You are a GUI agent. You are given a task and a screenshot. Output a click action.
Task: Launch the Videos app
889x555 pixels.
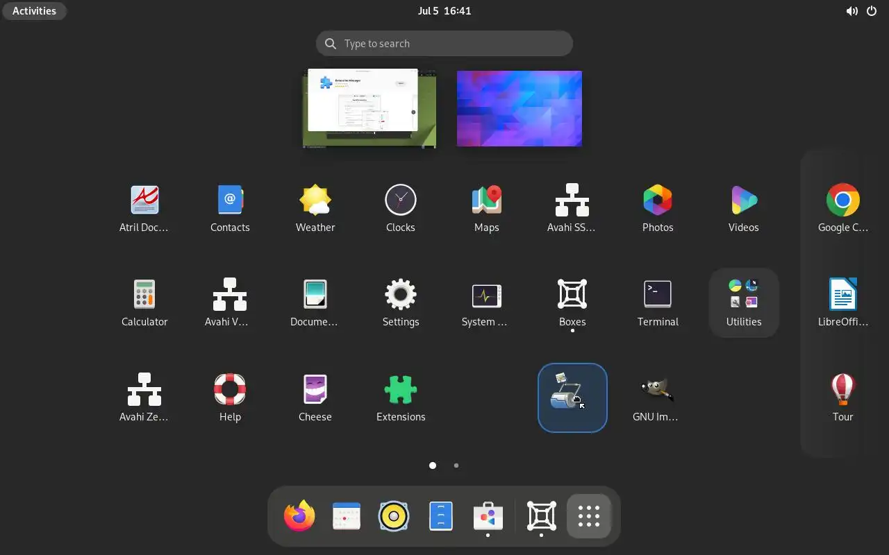coord(743,208)
